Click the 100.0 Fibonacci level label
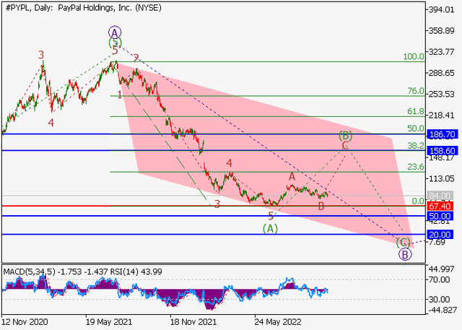The height and width of the screenshot is (330, 462). 414,56
